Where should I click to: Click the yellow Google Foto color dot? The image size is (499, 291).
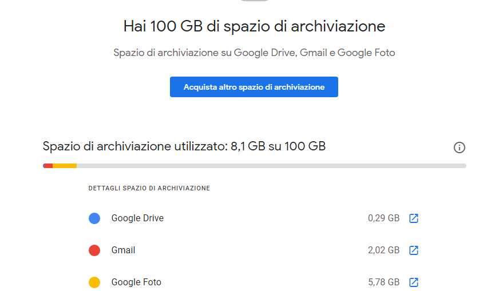click(x=94, y=282)
